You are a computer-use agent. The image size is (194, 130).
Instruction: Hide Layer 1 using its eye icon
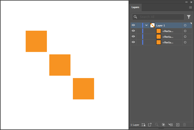point(133,25)
